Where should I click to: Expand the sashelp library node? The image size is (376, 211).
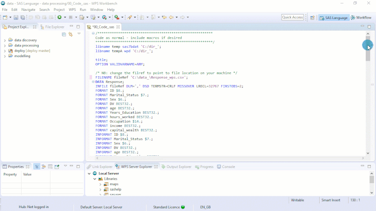coord(100,189)
